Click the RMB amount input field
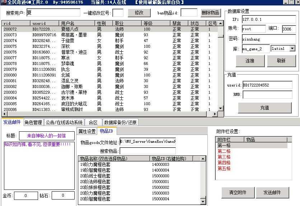This screenshot has height=206, width=300. [x=267, y=95]
